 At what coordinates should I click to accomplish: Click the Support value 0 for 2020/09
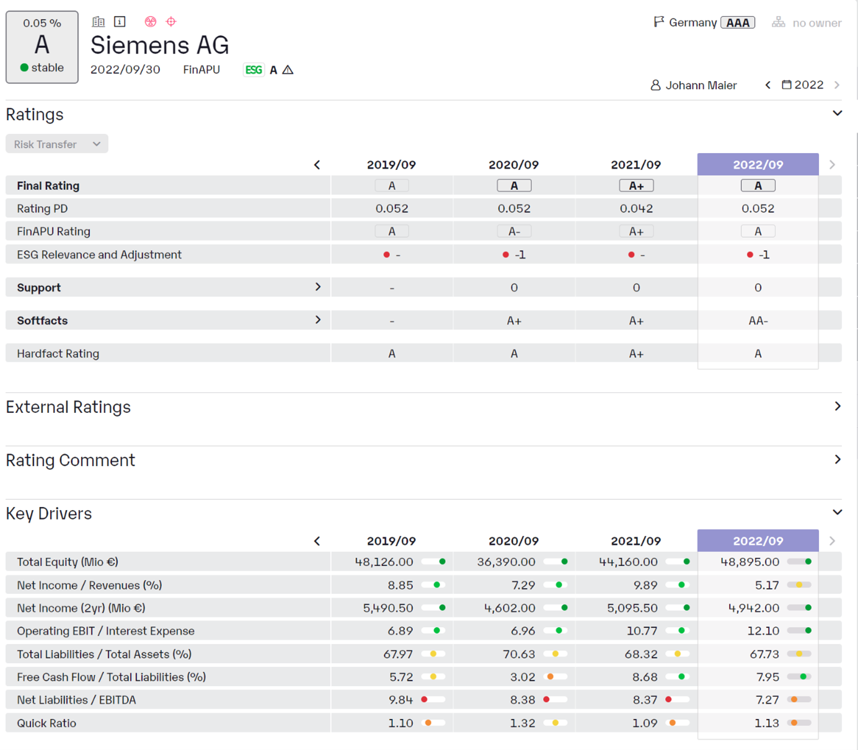(x=514, y=288)
